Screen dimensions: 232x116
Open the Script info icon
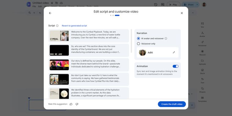[57, 26]
